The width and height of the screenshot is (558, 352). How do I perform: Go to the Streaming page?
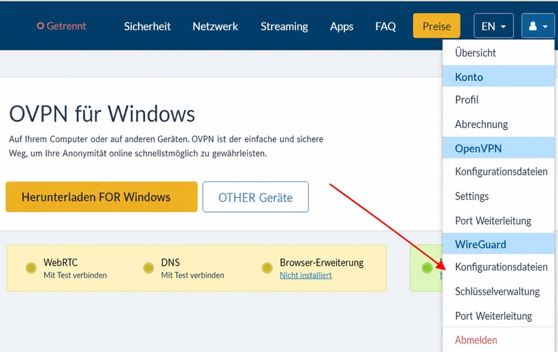[x=284, y=27]
